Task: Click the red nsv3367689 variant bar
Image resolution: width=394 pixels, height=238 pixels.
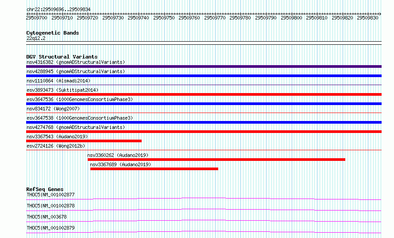Action: [155, 169]
